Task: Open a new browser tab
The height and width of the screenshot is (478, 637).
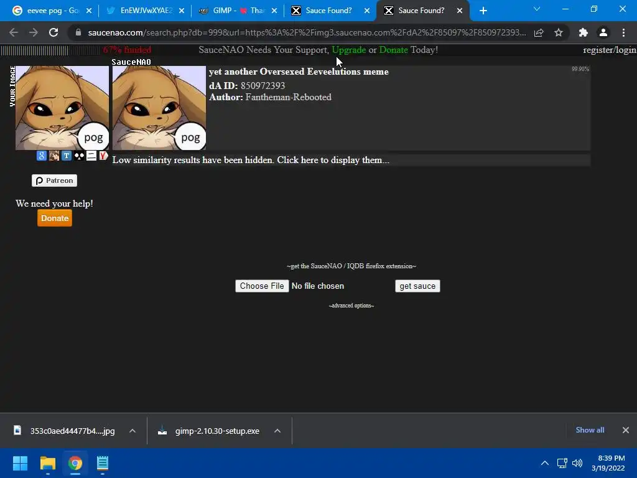Action: point(483,11)
